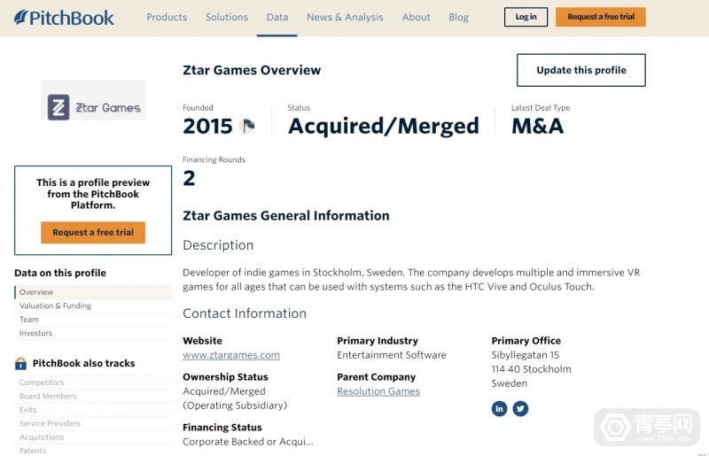The width and height of the screenshot is (709, 456).
Task: Click the sidebar Request a free trial button
Action: point(93,233)
